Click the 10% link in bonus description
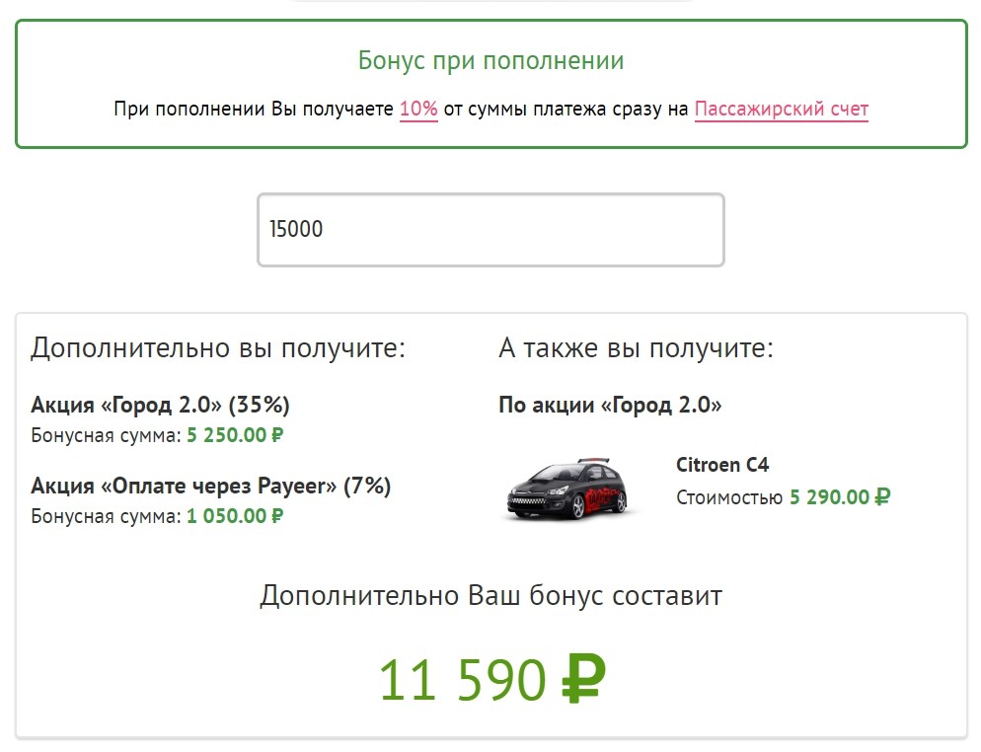Viewport: 981px width, 752px height. tap(418, 110)
